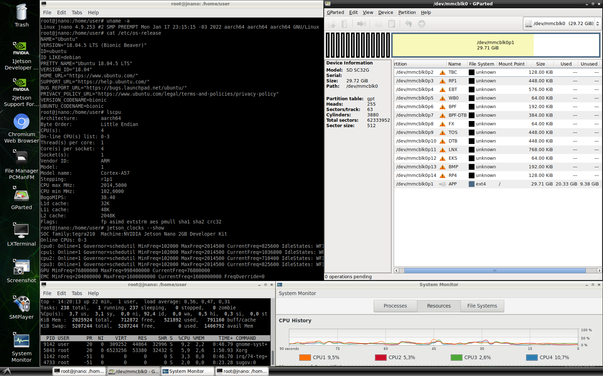This screenshot has height=376, width=603.
Task: Open the Trash desktop icon
Action: pyautogui.click(x=22, y=15)
